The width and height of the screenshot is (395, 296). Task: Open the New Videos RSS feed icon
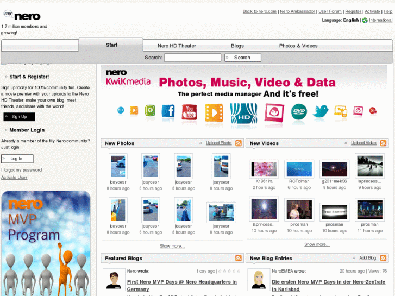(383, 143)
